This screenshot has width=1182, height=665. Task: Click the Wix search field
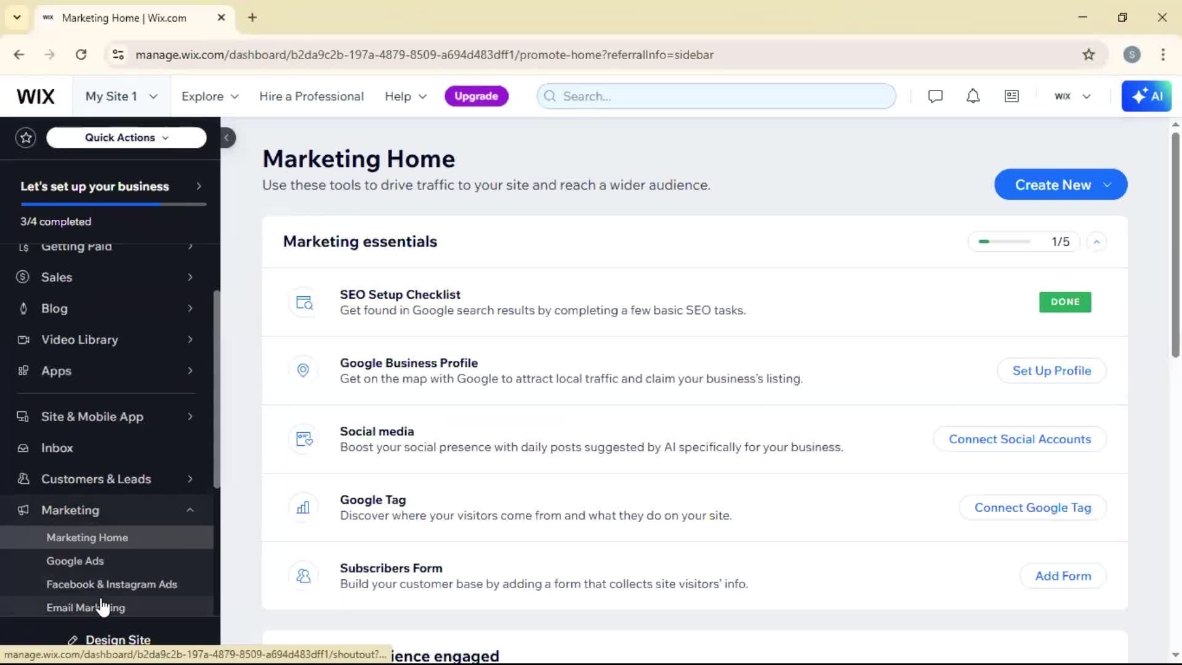tap(716, 97)
